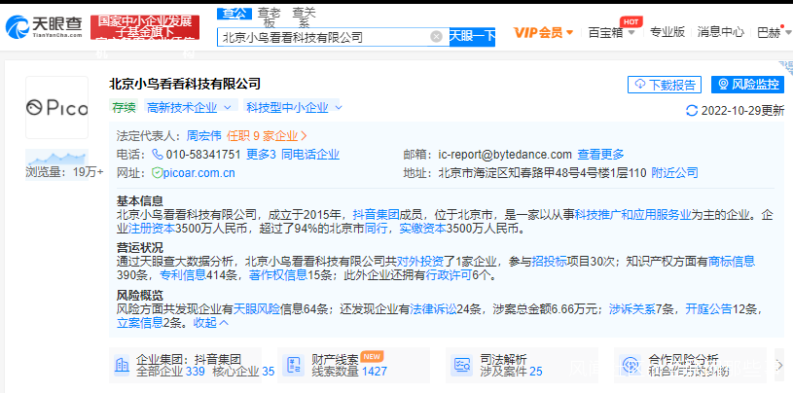Click the 附近公司 link
Screen dimensions: 793x393
pos(674,173)
